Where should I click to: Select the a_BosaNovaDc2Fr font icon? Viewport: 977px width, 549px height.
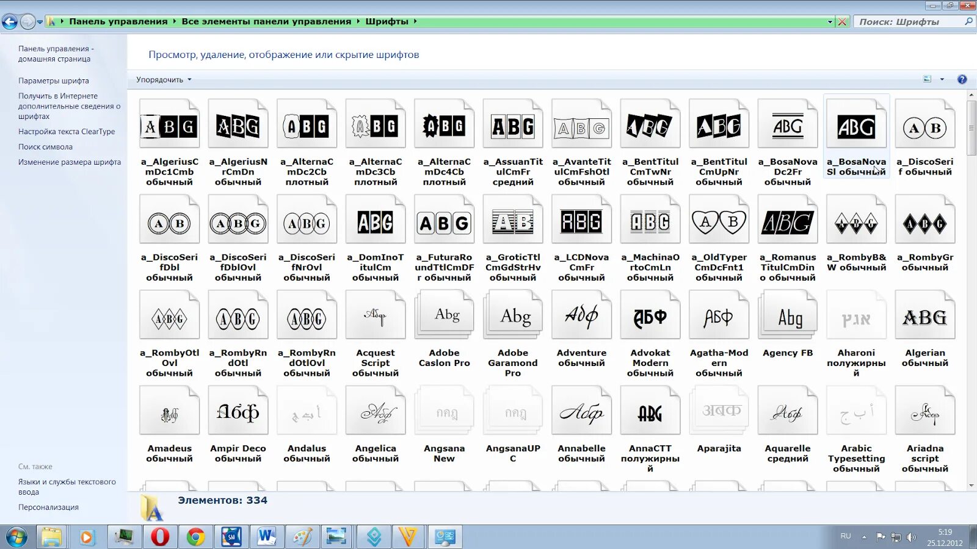click(788, 124)
